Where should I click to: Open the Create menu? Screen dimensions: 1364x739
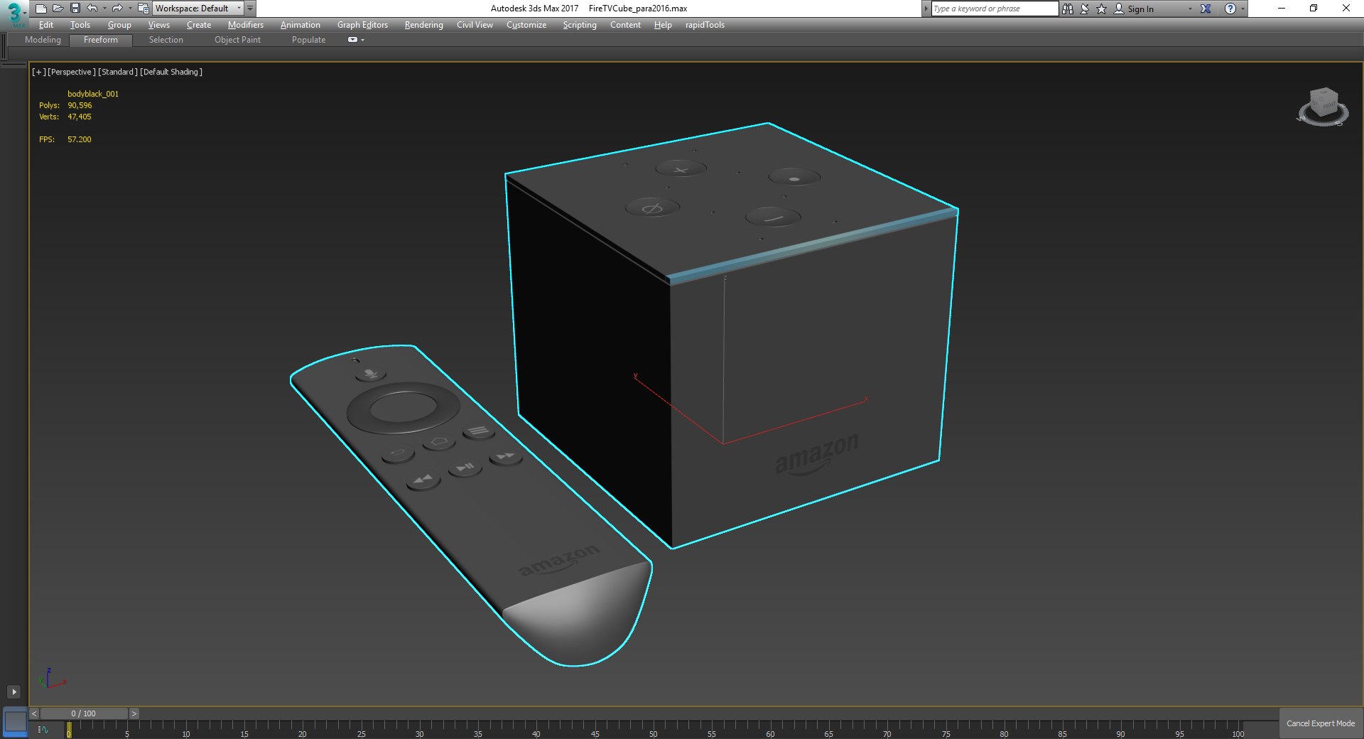199,25
